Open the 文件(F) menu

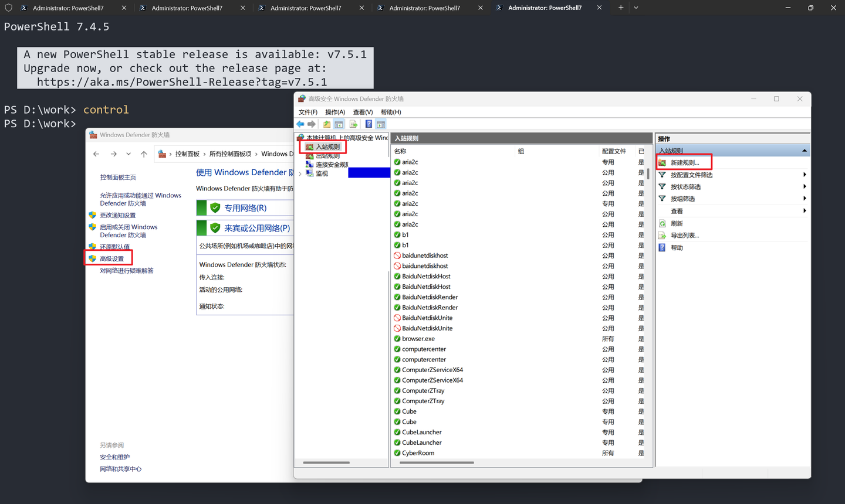307,112
